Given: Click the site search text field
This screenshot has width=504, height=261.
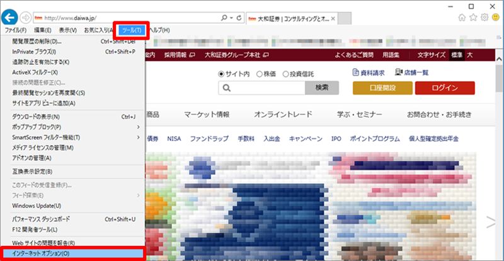Looking at the screenshot, I should click(261, 87).
